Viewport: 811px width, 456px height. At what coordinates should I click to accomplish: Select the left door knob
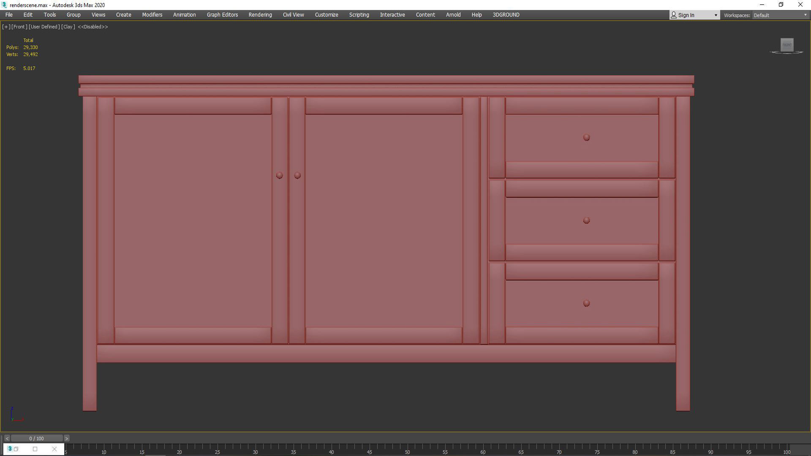click(279, 175)
